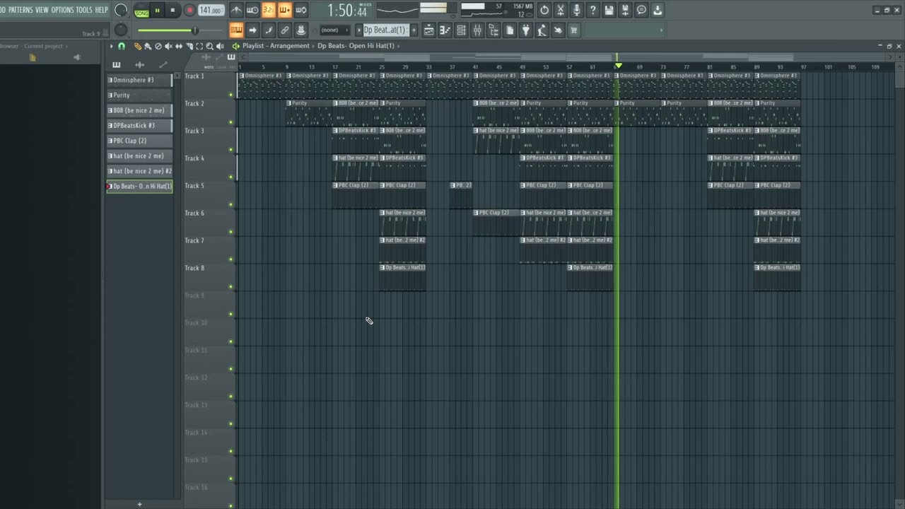Open the OPTIONS menu
The image size is (905, 509).
point(62,10)
